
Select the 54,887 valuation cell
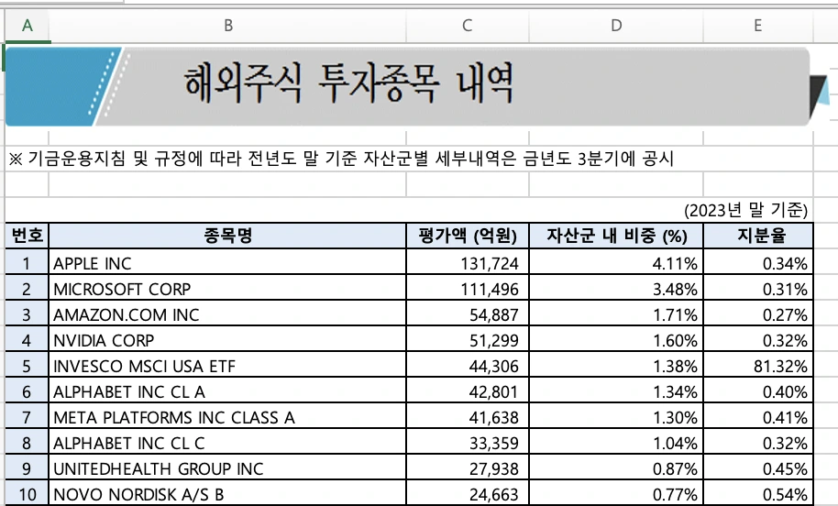pos(467,313)
